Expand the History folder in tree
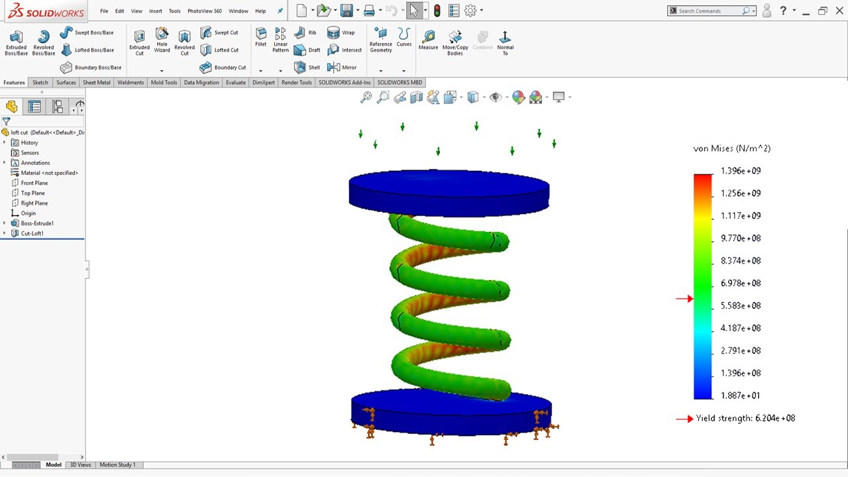Image resolution: width=848 pixels, height=477 pixels. 5,142
